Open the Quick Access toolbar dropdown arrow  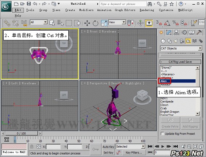coord(59,4)
